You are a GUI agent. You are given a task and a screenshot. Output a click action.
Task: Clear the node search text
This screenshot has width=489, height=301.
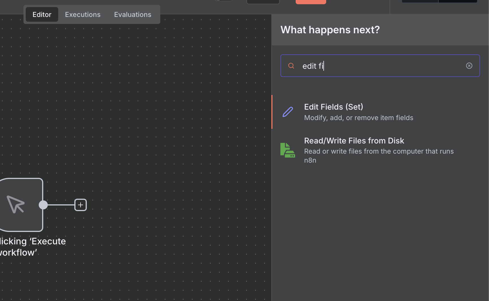[469, 66]
